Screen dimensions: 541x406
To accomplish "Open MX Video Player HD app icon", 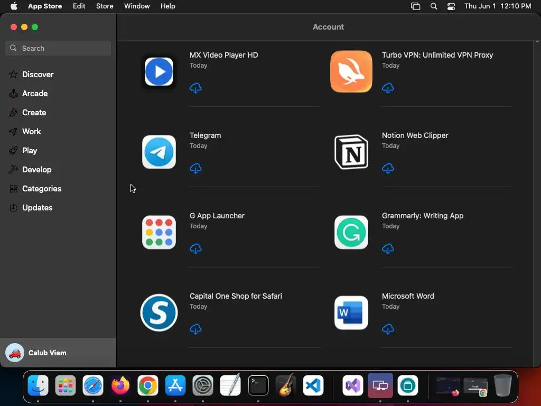I will pos(158,72).
